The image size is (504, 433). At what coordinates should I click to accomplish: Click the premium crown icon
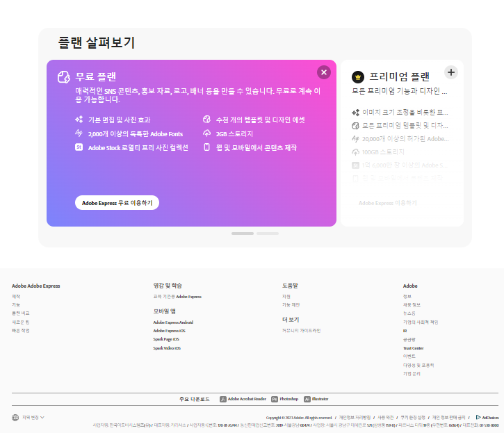[x=358, y=77]
